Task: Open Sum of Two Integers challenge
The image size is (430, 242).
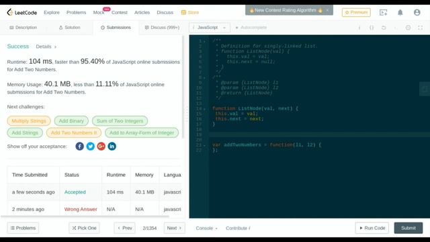Action: (x=120, y=121)
